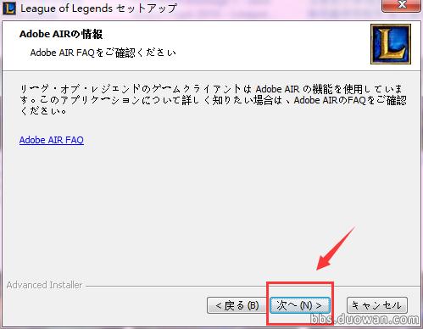Click the League of Legends title bar icon
The height and width of the screenshot is (329, 423).
(9, 8)
